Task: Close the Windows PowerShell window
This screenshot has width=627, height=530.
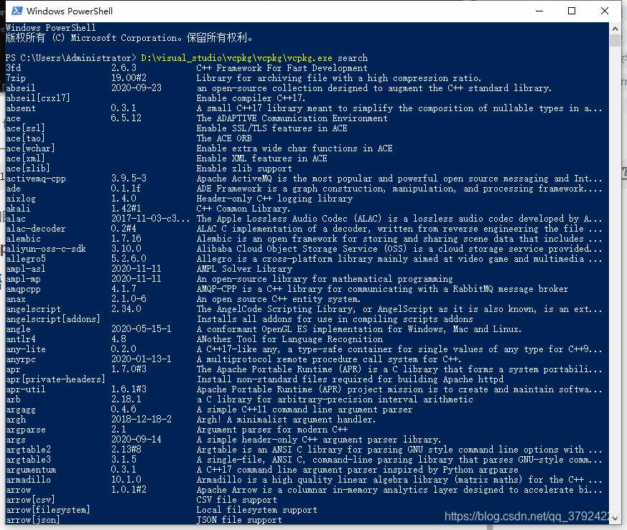Action: point(604,11)
